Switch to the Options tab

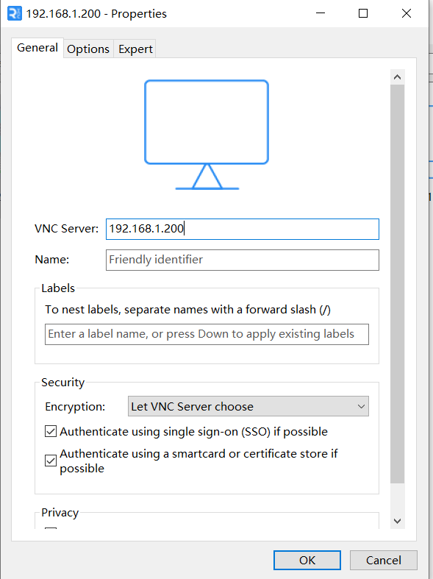(88, 49)
